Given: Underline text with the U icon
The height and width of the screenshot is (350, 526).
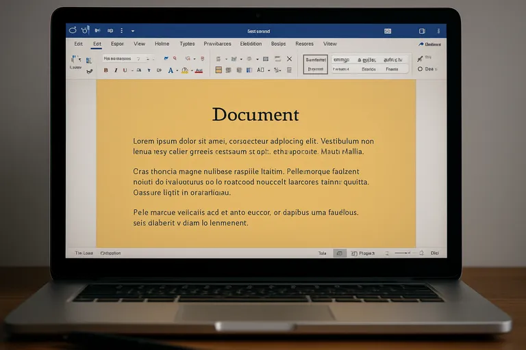Looking at the screenshot, I should pos(124,70).
